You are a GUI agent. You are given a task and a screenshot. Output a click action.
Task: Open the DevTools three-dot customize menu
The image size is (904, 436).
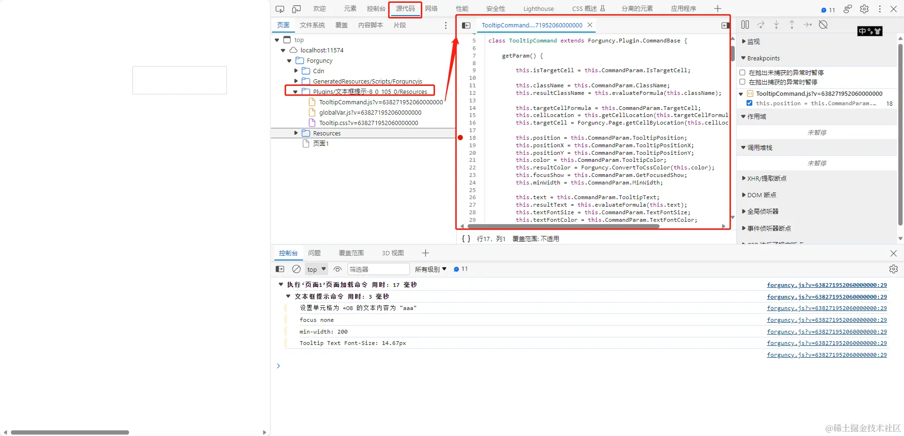click(x=879, y=9)
